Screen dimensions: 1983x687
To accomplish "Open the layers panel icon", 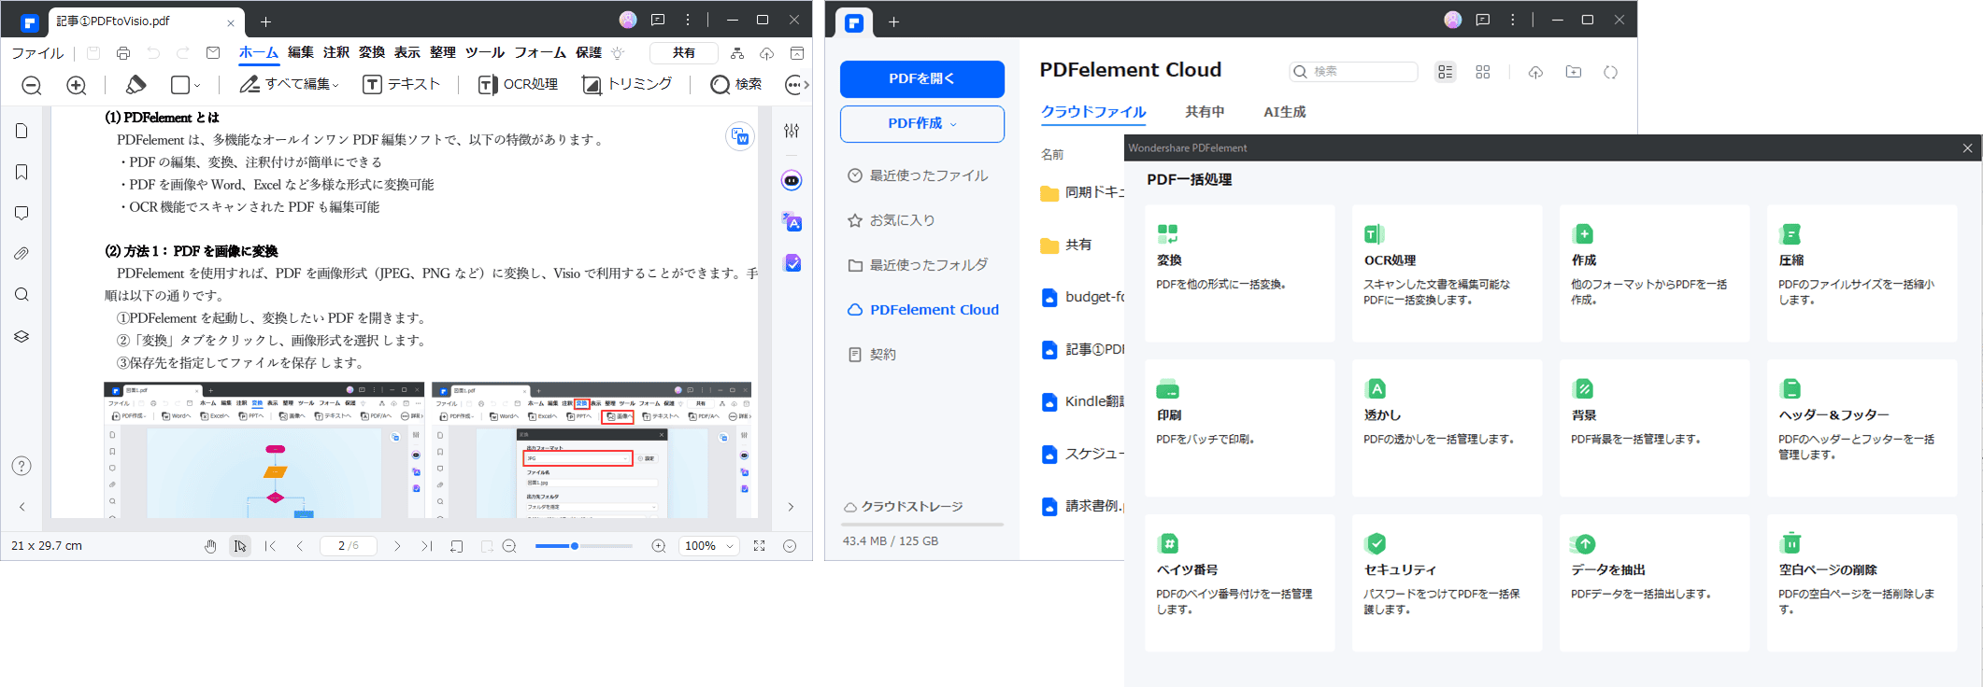I will point(21,336).
